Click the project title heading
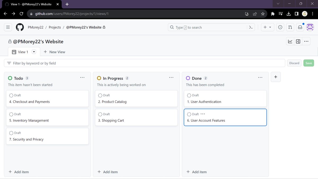 [x=38, y=42]
